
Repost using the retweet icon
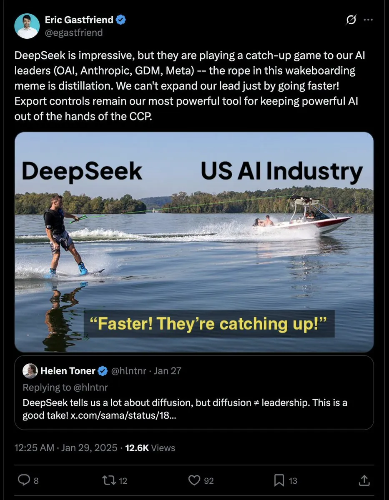coord(109,480)
